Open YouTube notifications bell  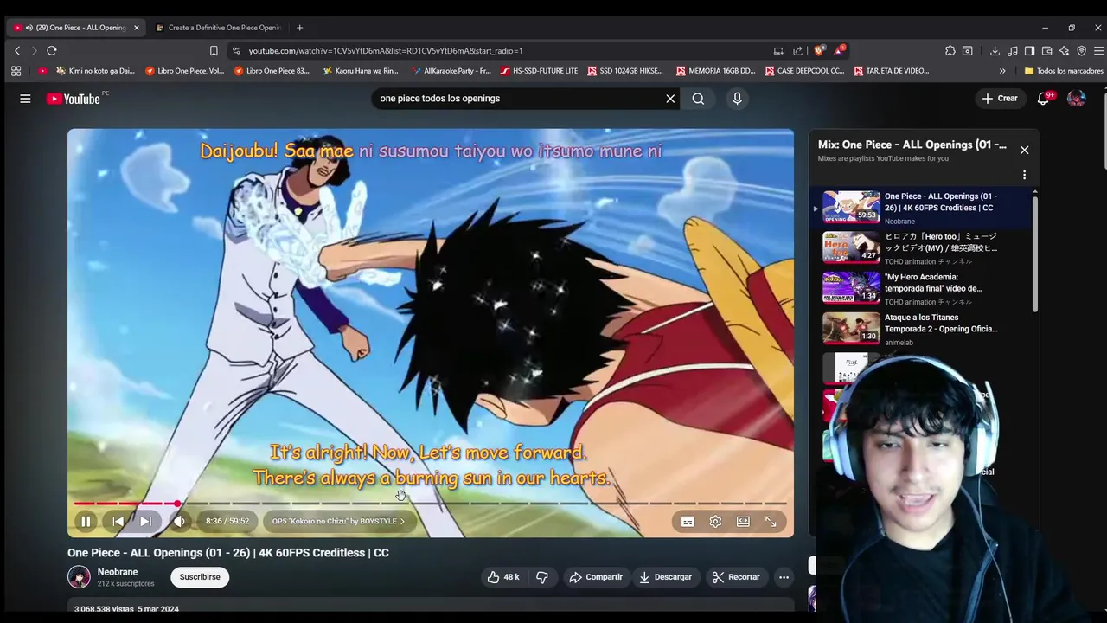1044,99
